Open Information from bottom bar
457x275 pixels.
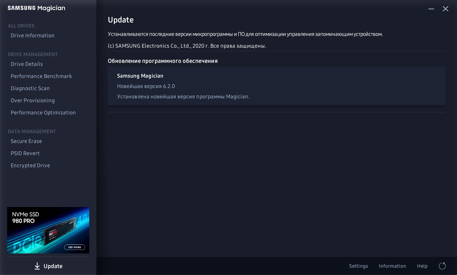[x=392, y=266]
